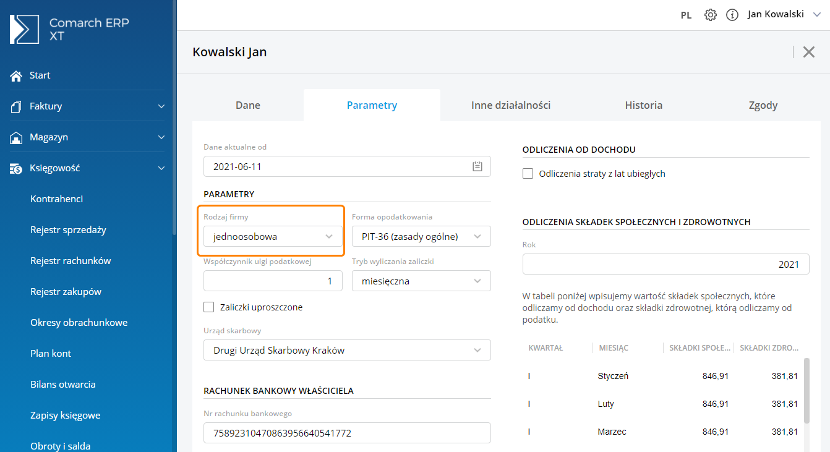
Task: Open Rejestr sprzedaży in sidebar
Action: (68, 230)
